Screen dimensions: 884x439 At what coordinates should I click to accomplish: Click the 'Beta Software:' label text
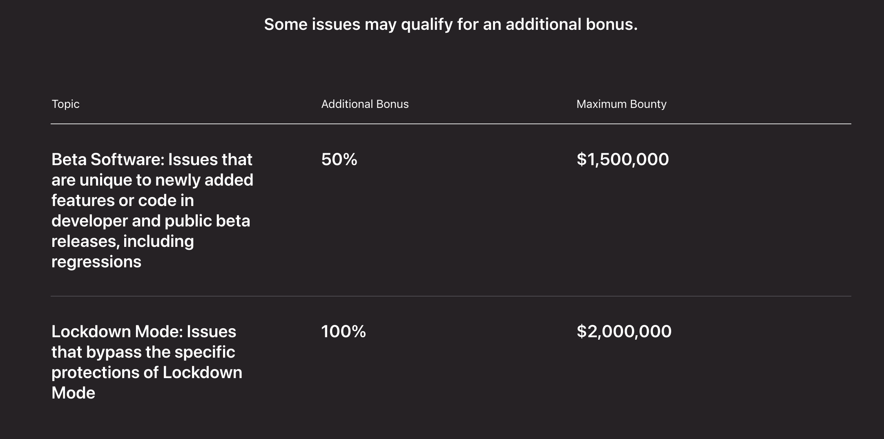click(x=107, y=159)
